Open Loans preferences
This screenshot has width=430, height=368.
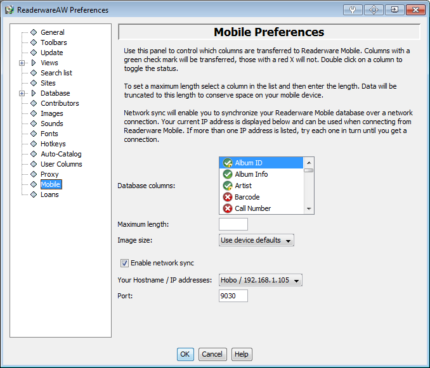49,194
